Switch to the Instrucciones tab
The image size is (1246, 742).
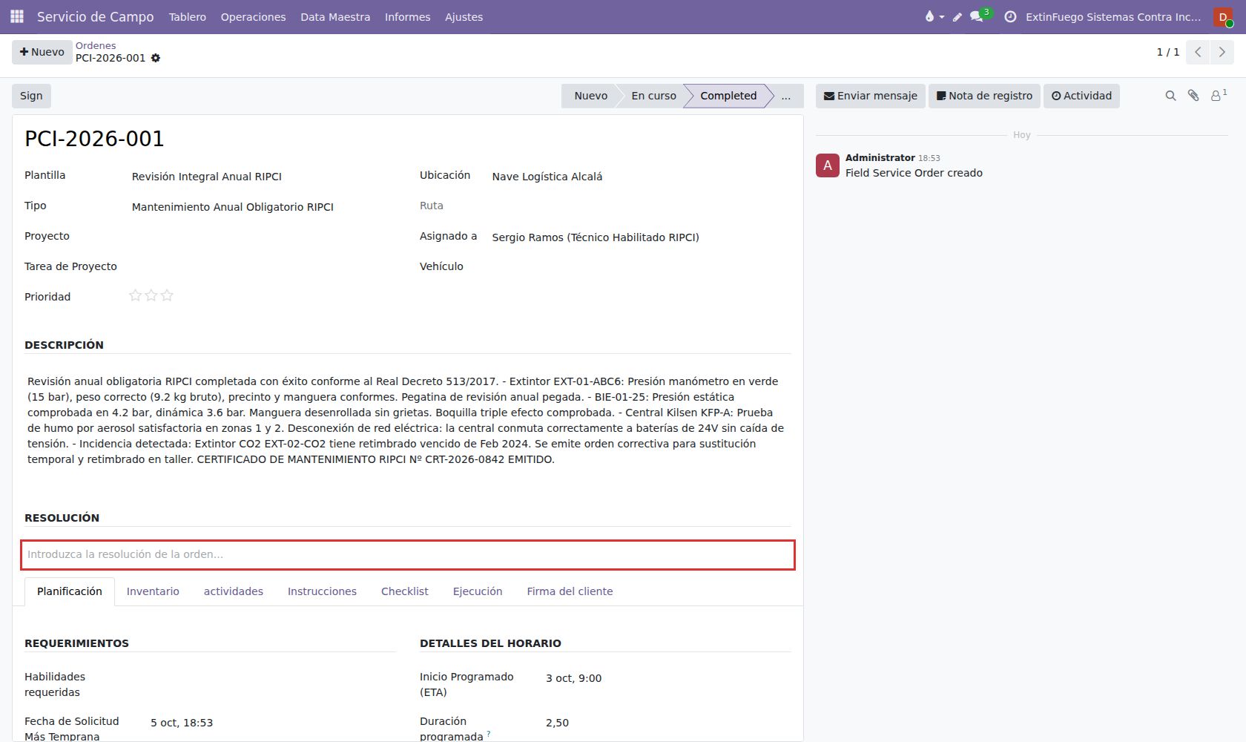tap(322, 591)
